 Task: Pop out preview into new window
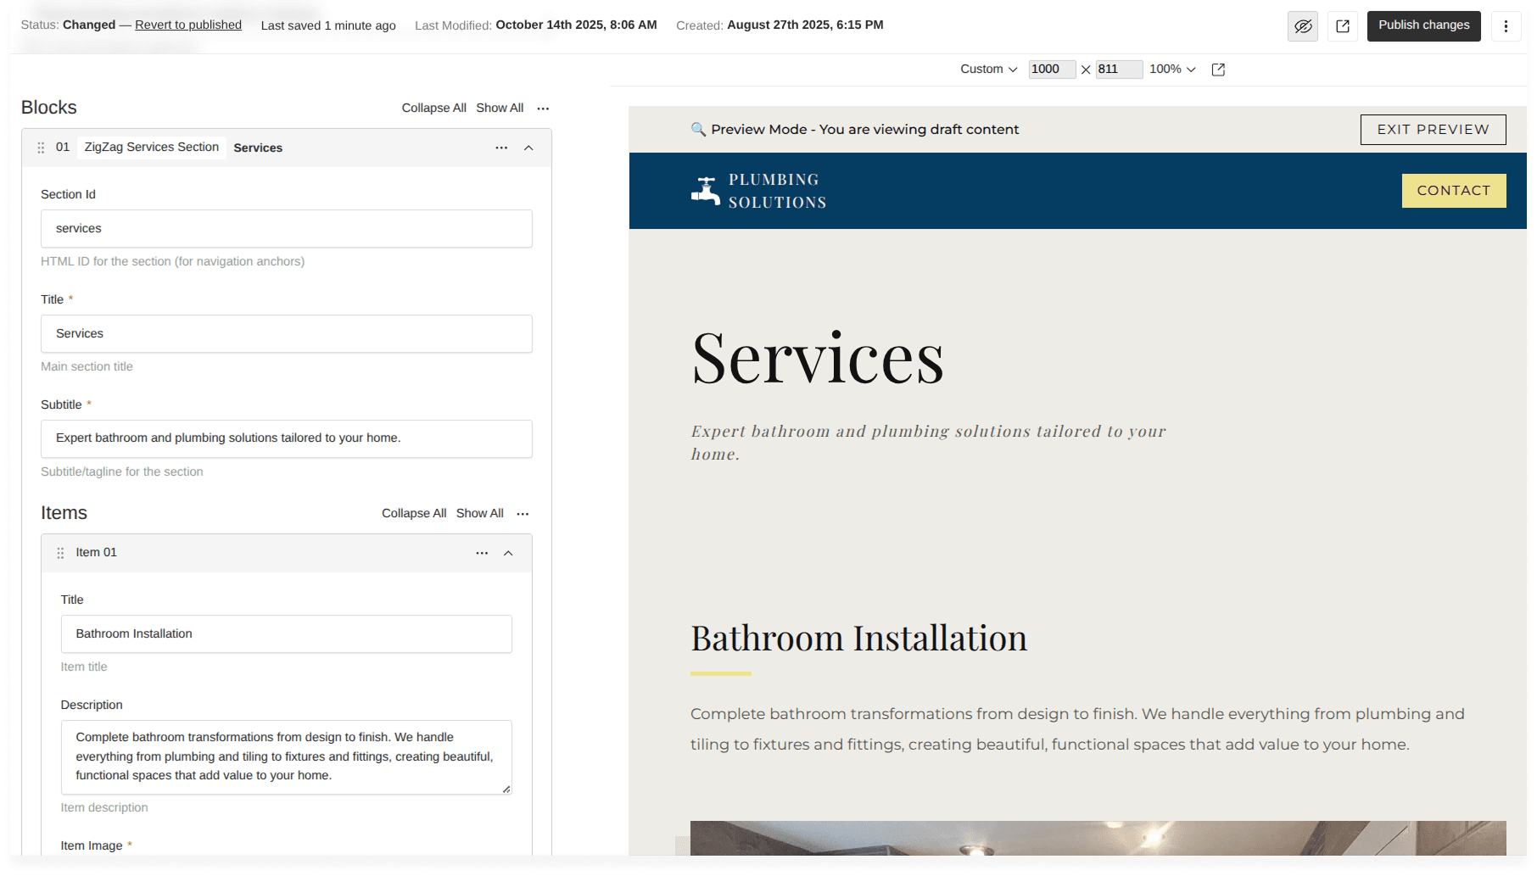click(1218, 70)
